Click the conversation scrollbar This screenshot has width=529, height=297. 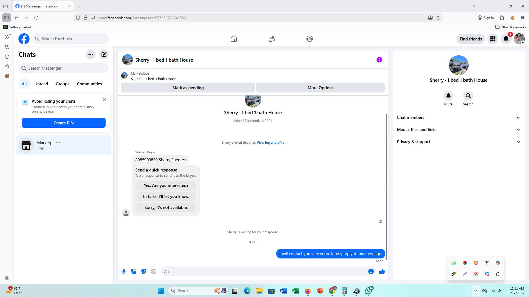point(386,187)
